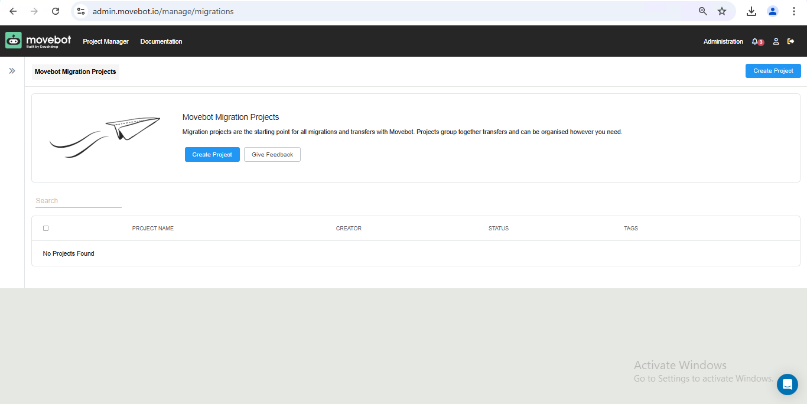This screenshot has width=807, height=404.
Task: Open site information icon in address bar
Action: coord(81,11)
